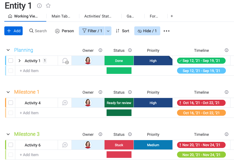Select the Activity 6 row checkbox

pos(11,145)
